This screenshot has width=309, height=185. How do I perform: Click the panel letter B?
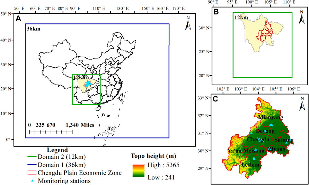tap(216, 12)
